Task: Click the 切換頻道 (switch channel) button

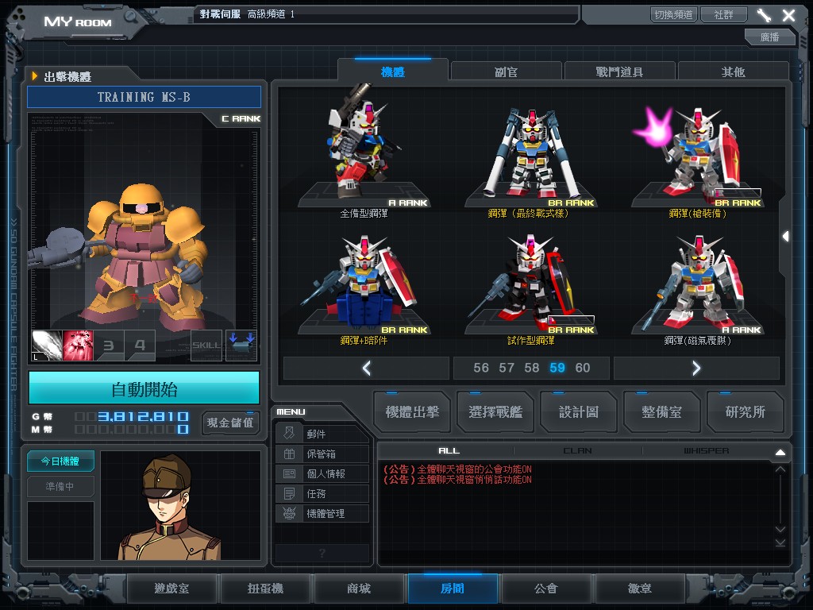Action: click(x=673, y=14)
